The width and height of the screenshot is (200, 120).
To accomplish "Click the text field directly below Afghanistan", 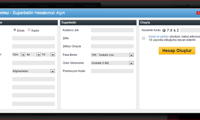I will point(34,79).
